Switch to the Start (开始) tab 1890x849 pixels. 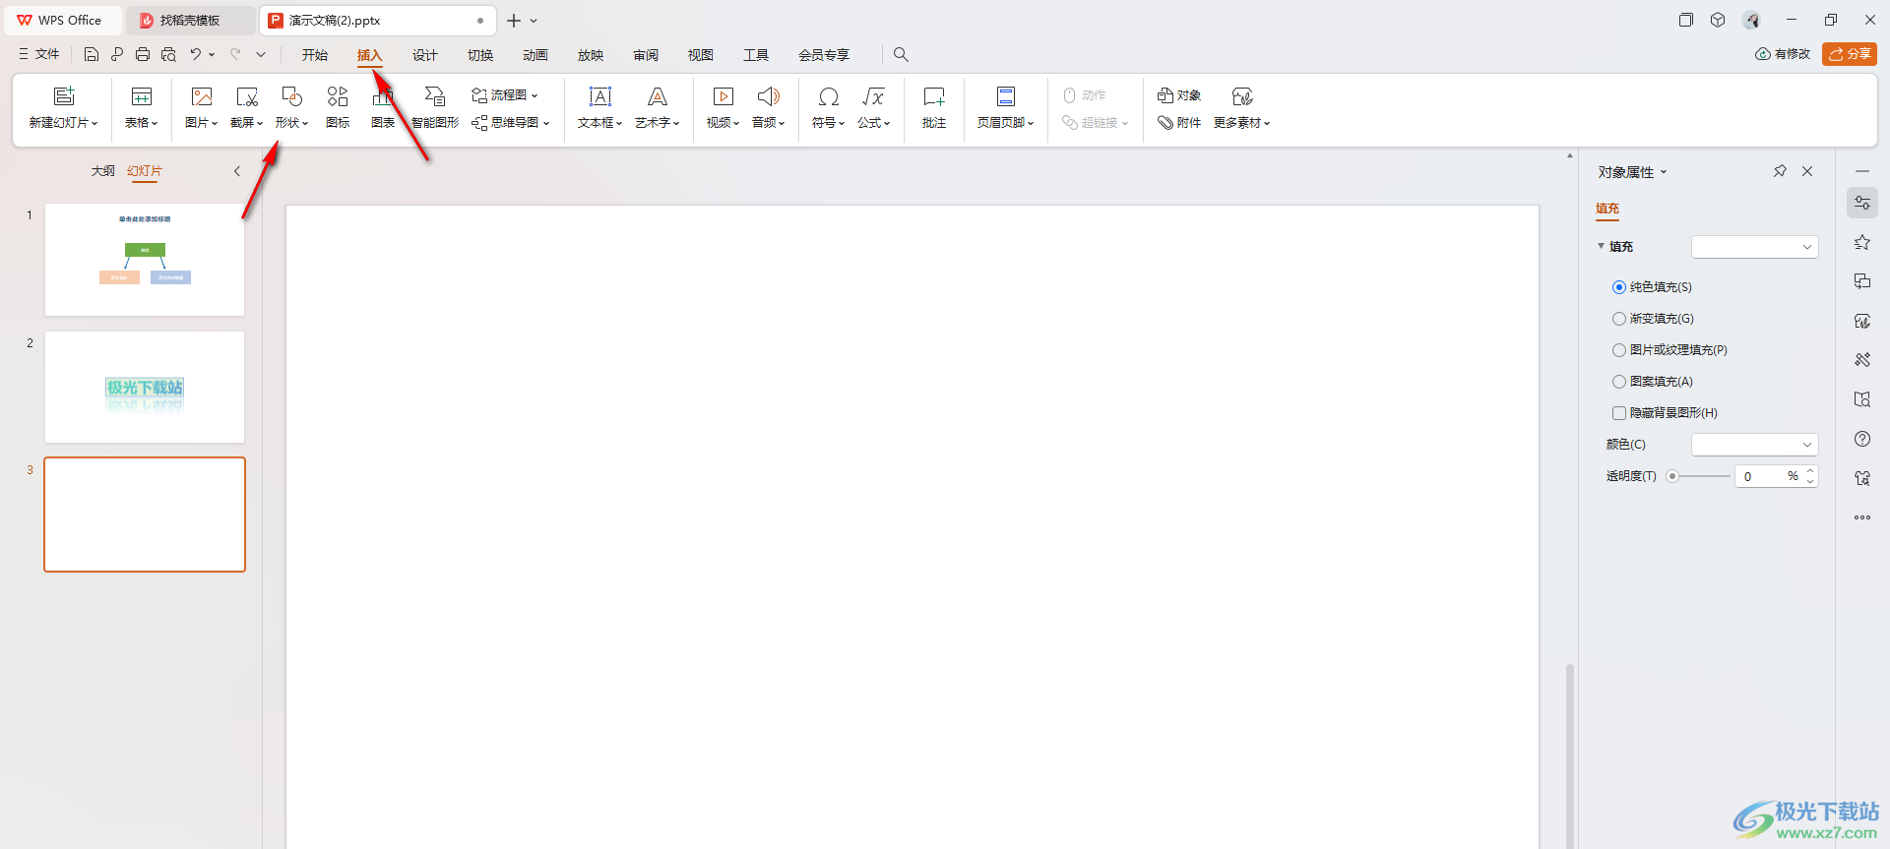pyautogui.click(x=315, y=55)
